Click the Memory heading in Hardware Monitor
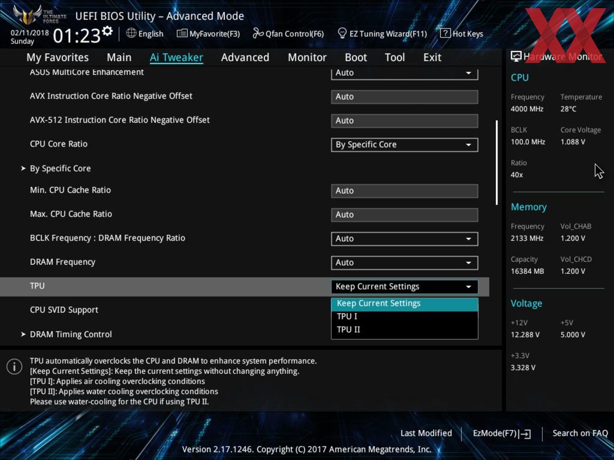Viewport: 614px width, 460px height. tap(529, 207)
